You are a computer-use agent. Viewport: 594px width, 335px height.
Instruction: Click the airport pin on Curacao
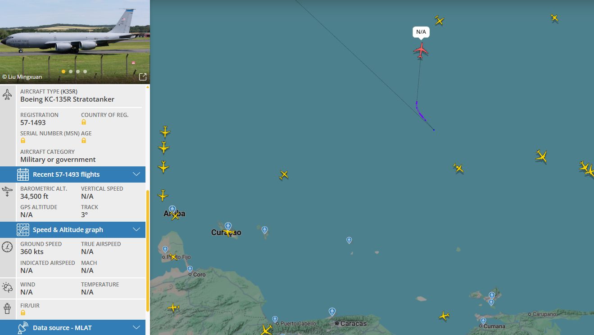(x=228, y=226)
